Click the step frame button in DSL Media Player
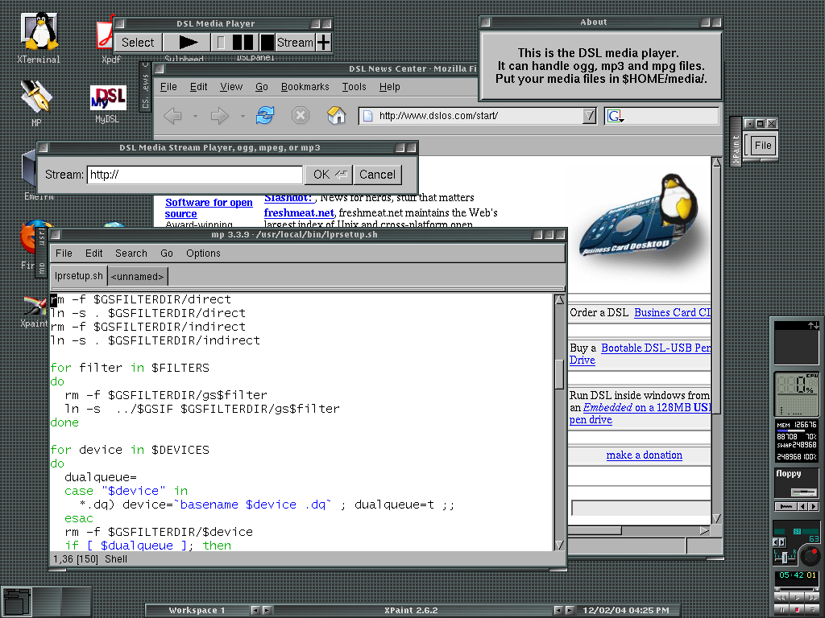 [221, 42]
